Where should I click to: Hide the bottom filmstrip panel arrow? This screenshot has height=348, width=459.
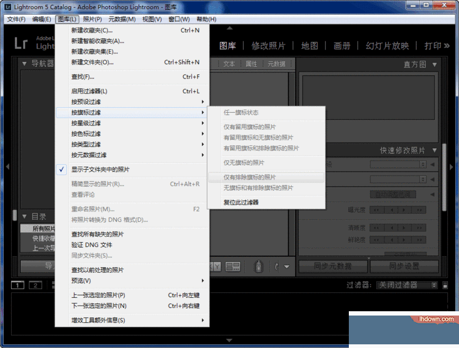[229, 341]
